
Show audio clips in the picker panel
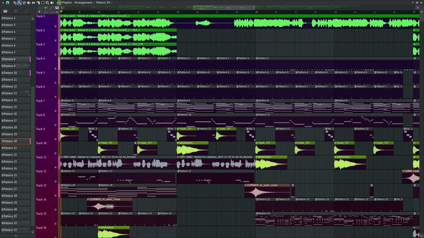pos(16,11)
